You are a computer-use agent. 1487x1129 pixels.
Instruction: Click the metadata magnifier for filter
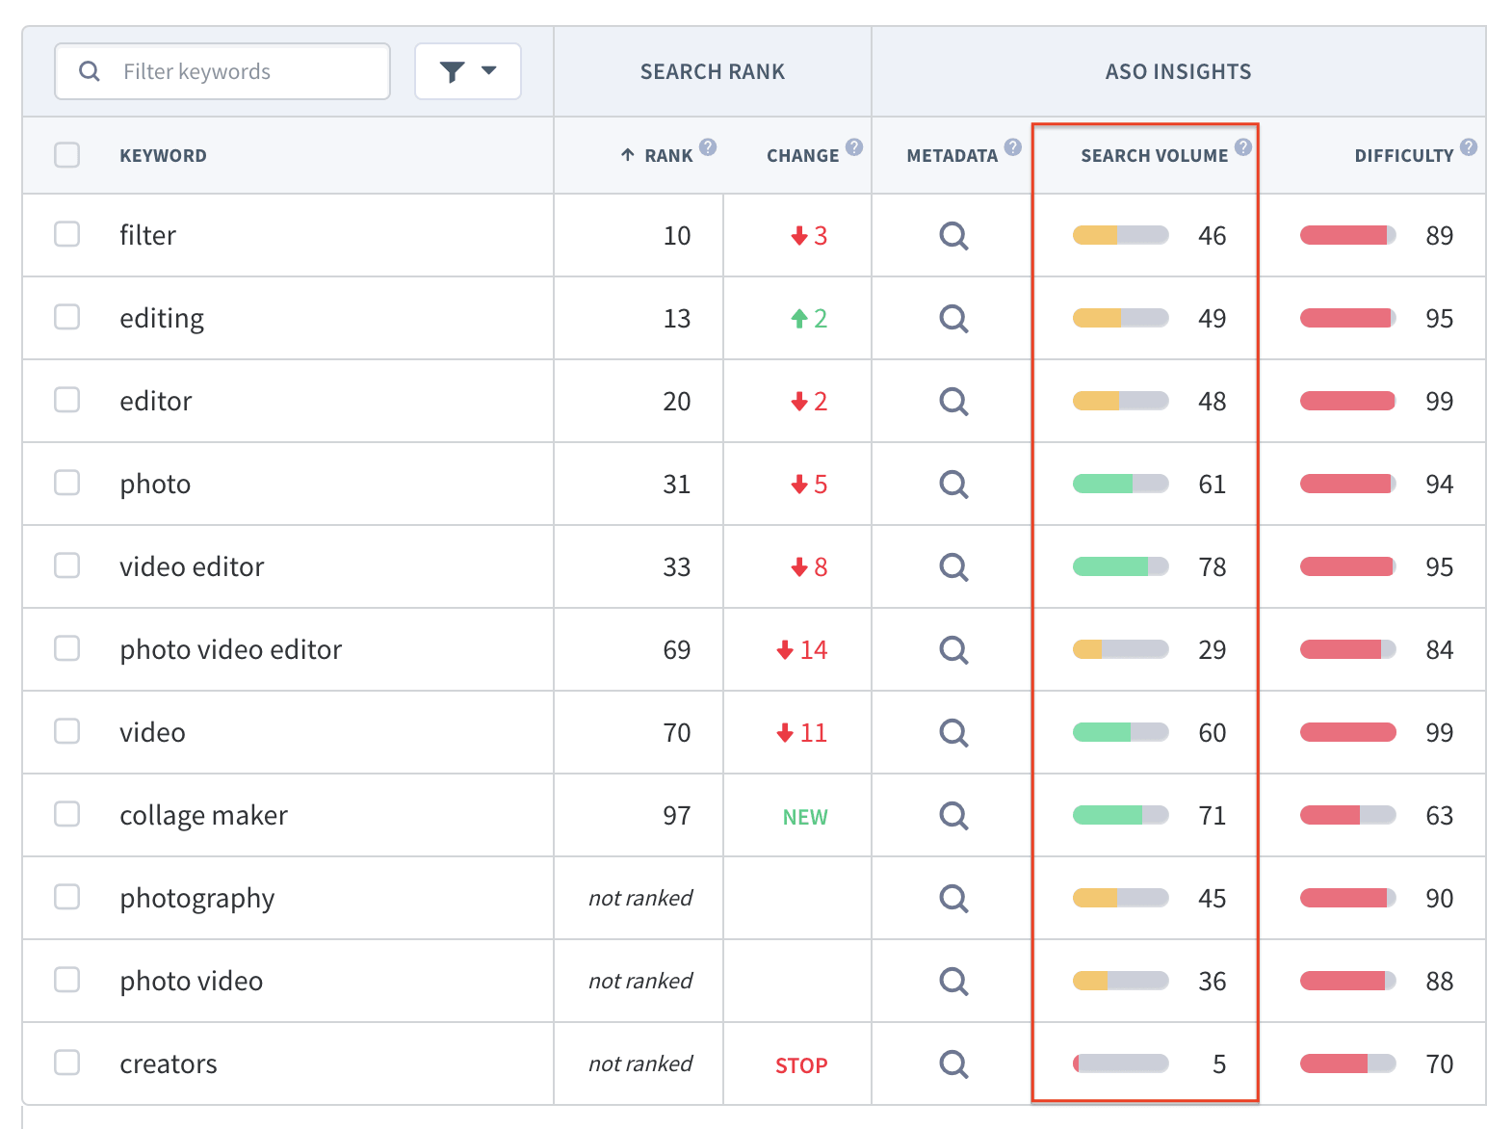coord(953,235)
